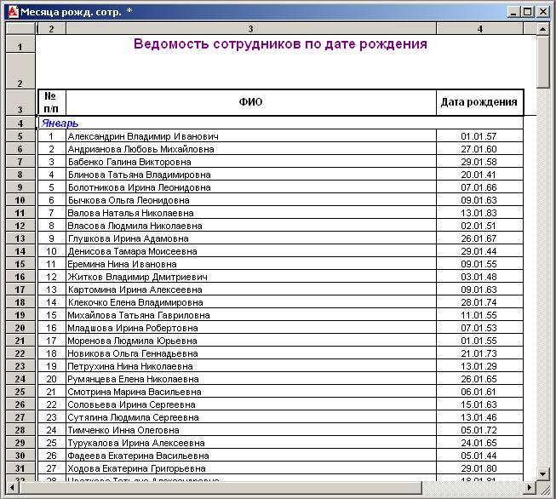Select Ходова Екатерина Григорьевна cell
This screenshot has width=556, height=499.
pos(250,468)
